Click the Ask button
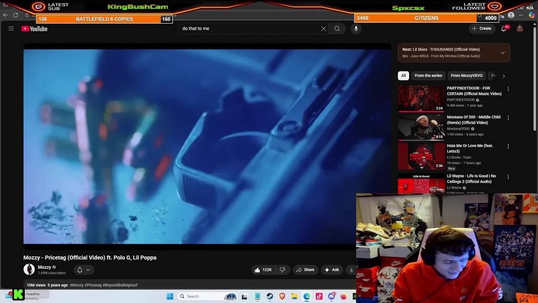Screen dimensions: 538x303 point(332,270)
